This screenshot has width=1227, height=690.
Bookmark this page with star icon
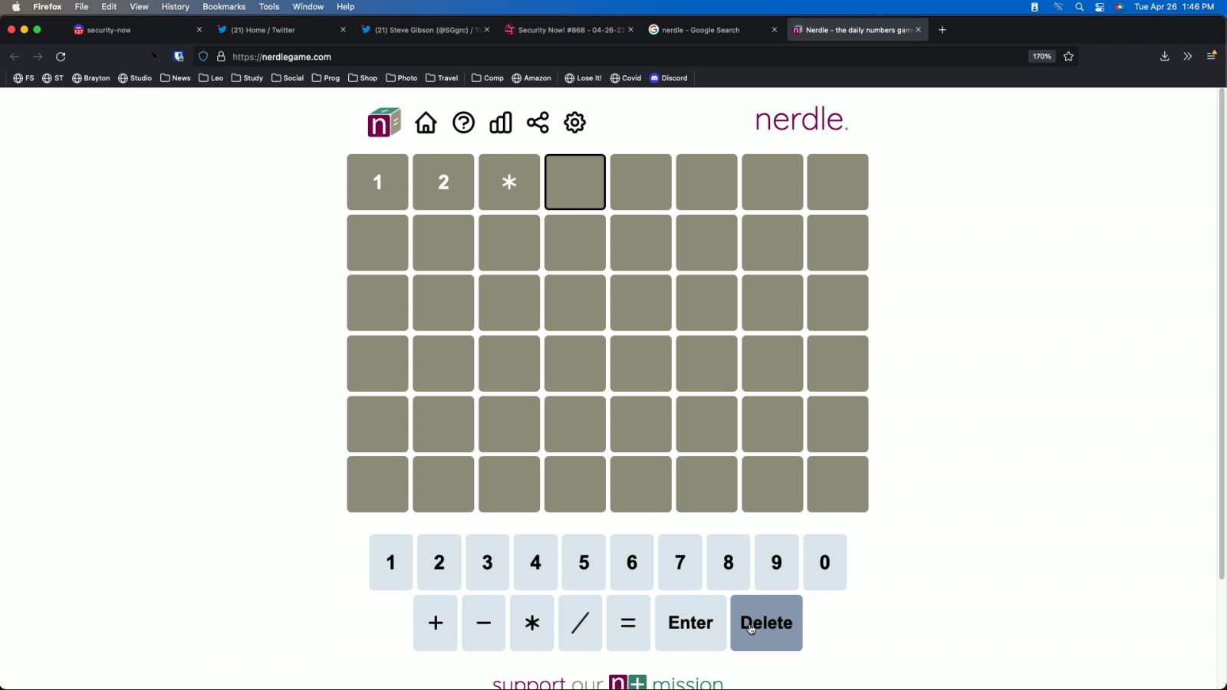(1068, 57)
